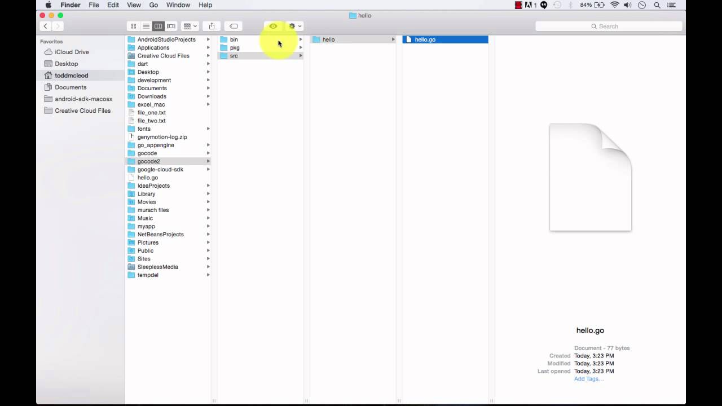Expand the tempdel folder arrow
This screenshot has height=406, width=722.
[208, 275]
